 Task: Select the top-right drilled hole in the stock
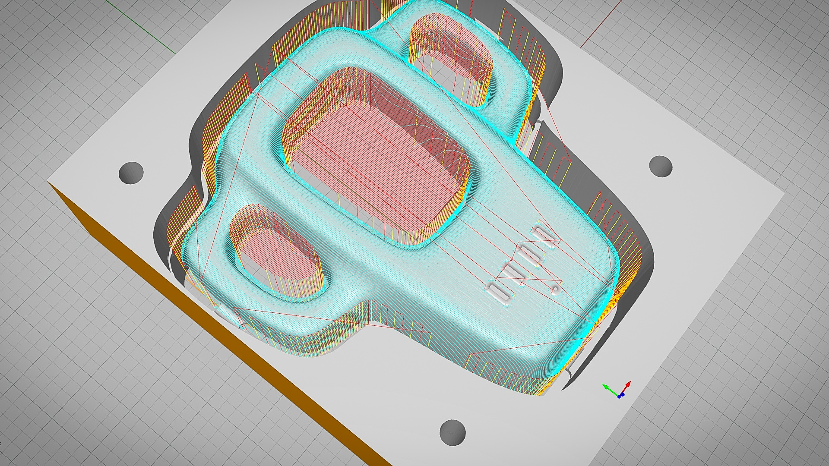click(x=660, y=166)
